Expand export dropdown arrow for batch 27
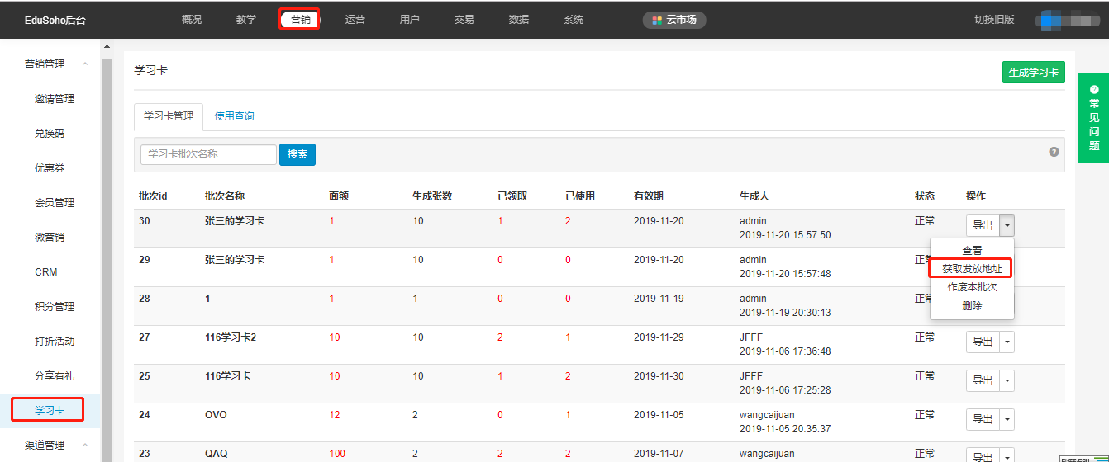 pos(1007,342)
